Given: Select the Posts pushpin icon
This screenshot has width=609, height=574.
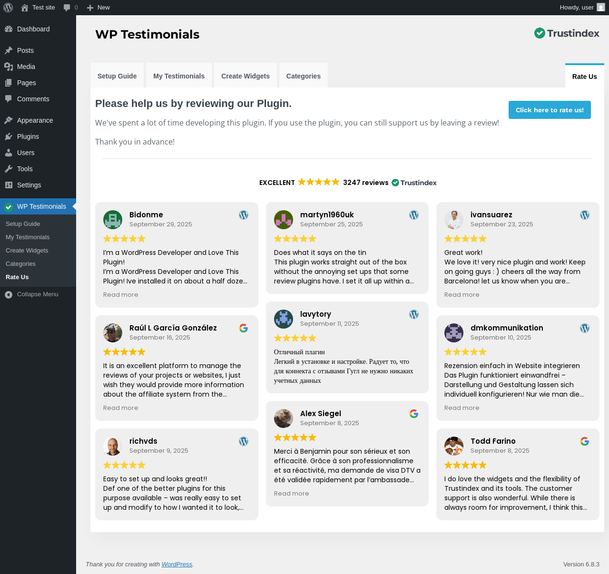Looking at the screenshot, I should click(9, 50).
